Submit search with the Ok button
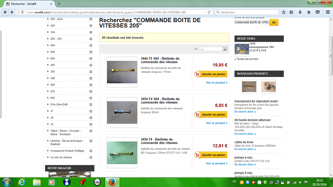The image size is (333, 187). click(x=274, y=22)
